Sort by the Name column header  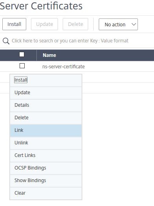point(49,55)
